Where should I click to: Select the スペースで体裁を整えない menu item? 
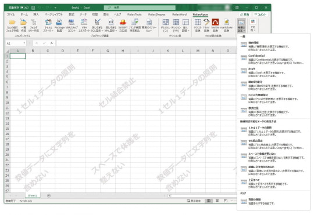273,157
